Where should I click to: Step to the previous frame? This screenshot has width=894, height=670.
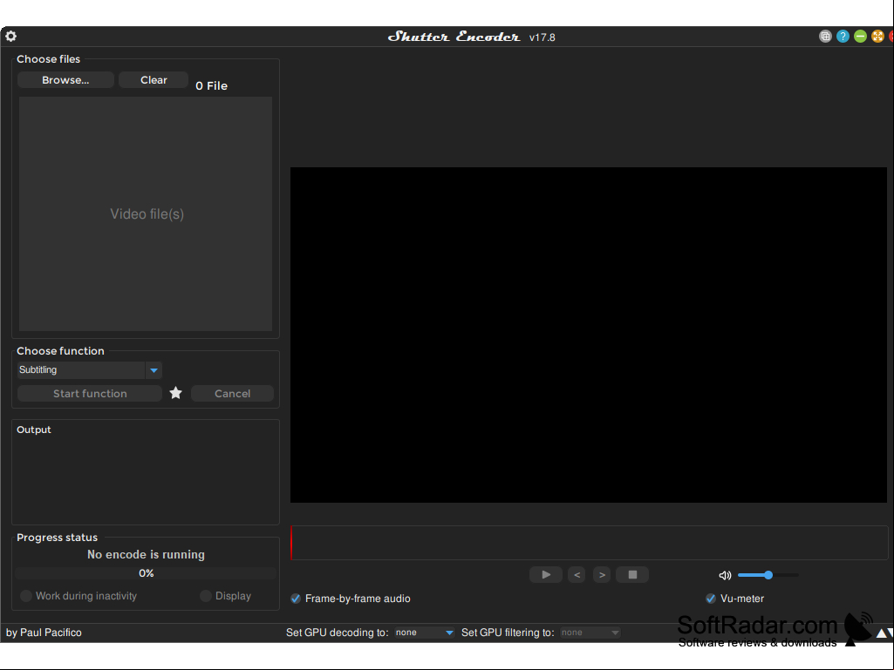pos(577,575)
